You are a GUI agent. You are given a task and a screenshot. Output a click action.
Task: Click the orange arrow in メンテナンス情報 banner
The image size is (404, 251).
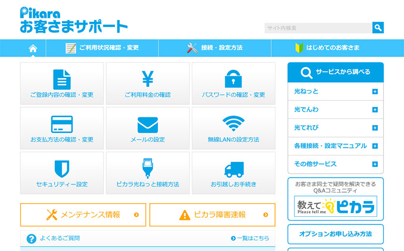[136, 215]
